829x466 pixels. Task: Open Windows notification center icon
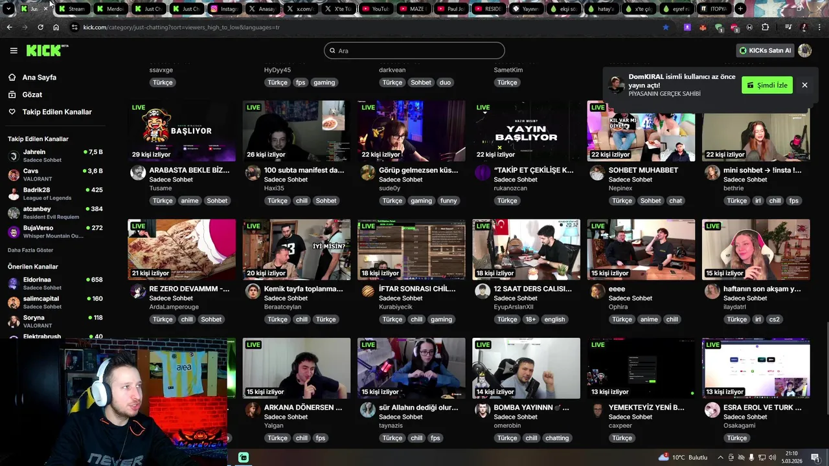point(815,458)
